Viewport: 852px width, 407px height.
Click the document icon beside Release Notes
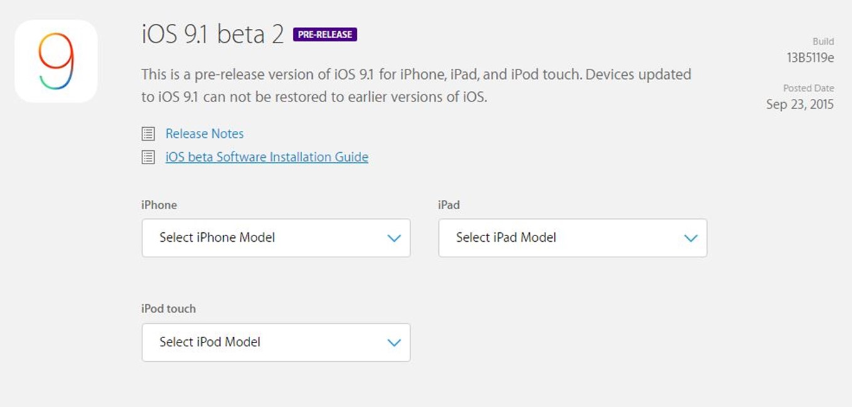tap(148, 134)
